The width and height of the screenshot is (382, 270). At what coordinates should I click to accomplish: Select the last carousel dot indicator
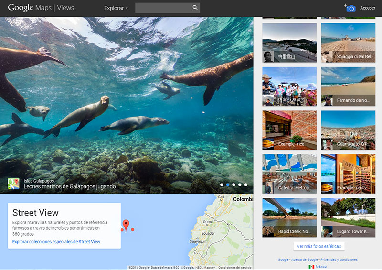pyautogui.click(x=246, y=184)
